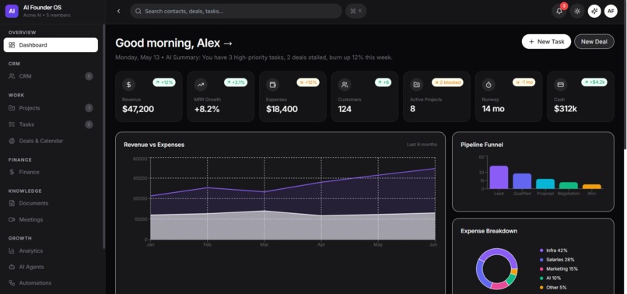Go to Tasks in the sidebar

(51, 124)
